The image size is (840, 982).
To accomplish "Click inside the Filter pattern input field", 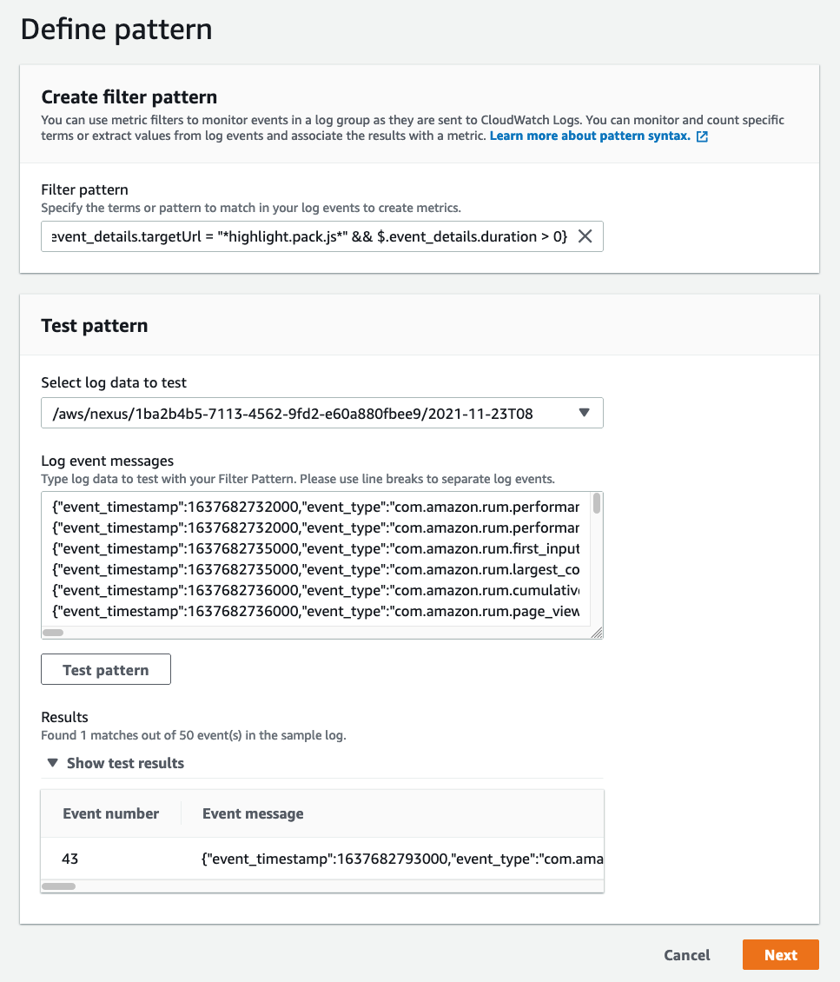I will pyautogui.click(x=304, y=236).
